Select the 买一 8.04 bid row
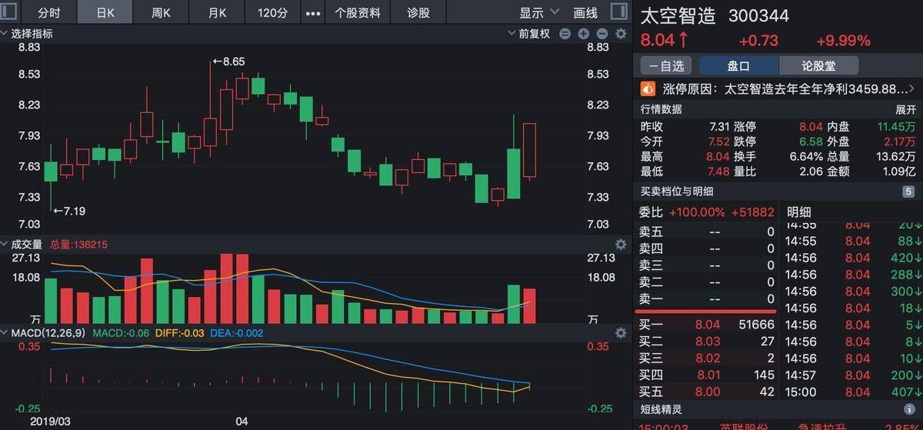923x430 pixels. [707, 325]
